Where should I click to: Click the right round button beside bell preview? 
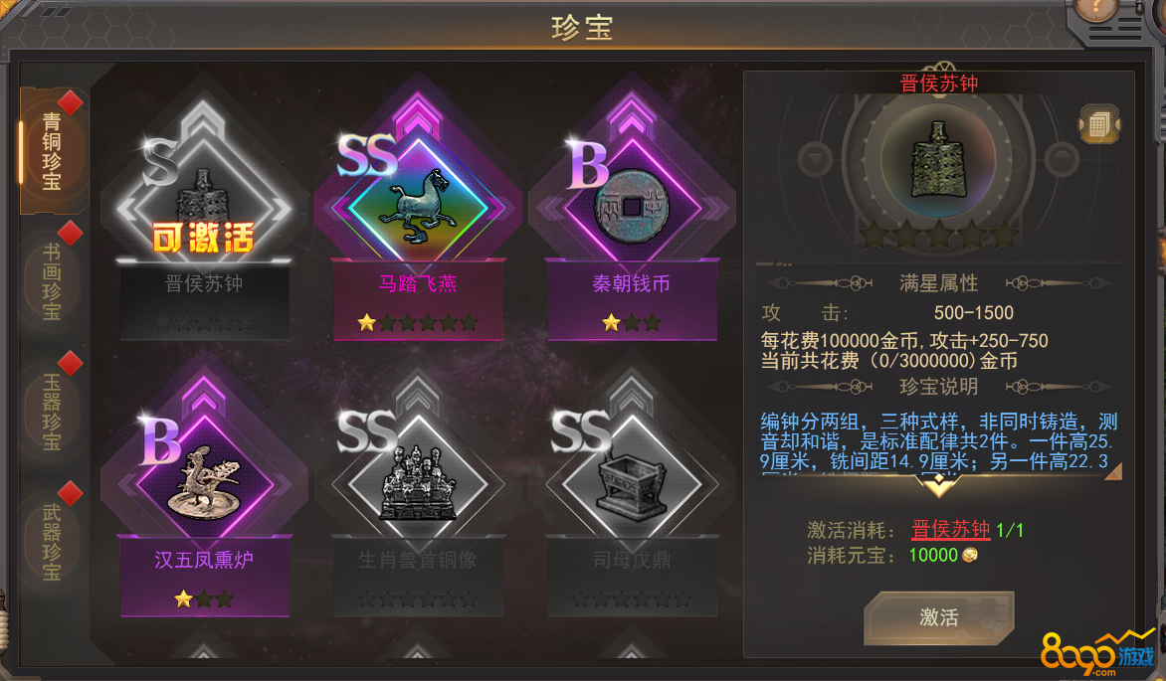pos(1062,159)
